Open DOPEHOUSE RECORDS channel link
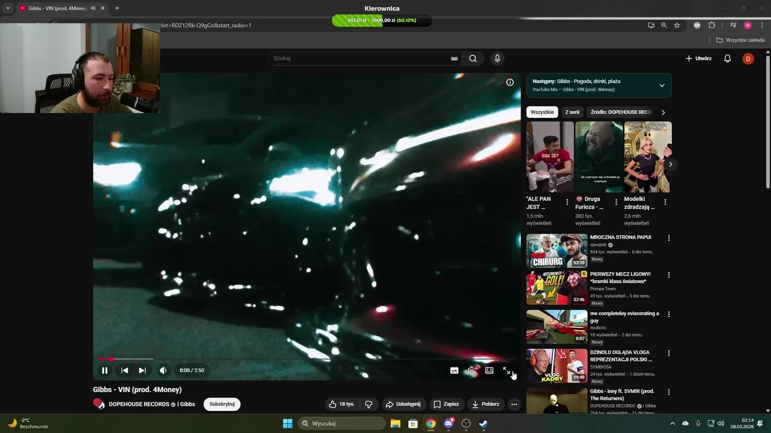This screenshot has width=771, height=433. coord(139,404)
